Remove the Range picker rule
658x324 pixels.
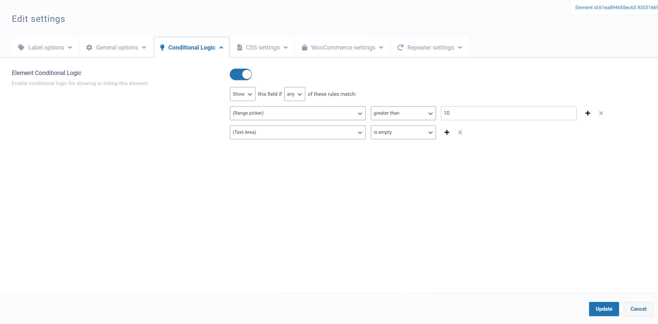(601, 113)
